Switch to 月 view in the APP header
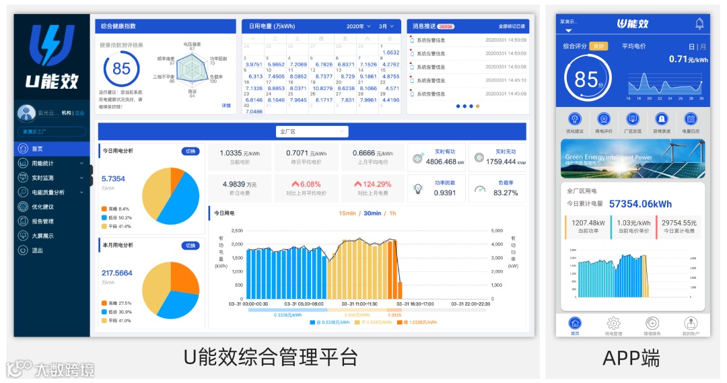Viewport: 727px width, 383px height. (x=703, y=46)
